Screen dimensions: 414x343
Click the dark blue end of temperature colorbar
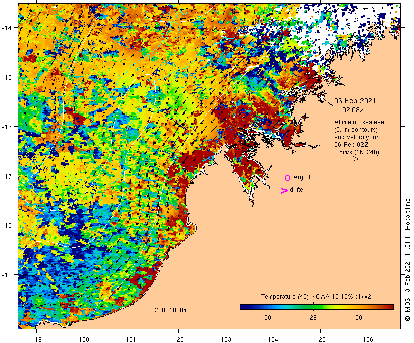(x=244, y=307)
